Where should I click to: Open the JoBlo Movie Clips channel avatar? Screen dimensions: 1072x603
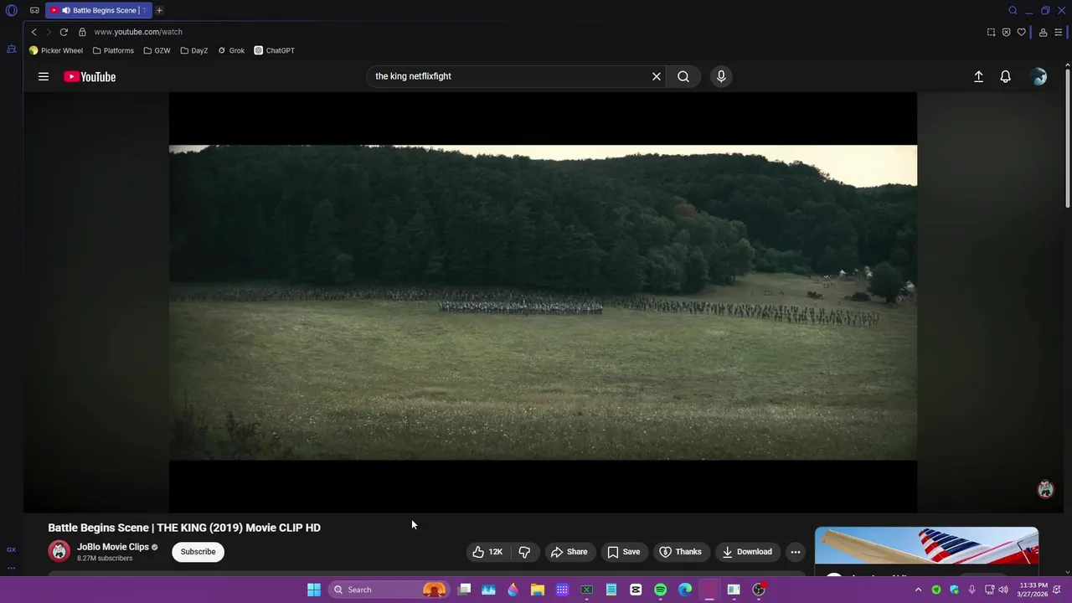[x=59, y=551]
